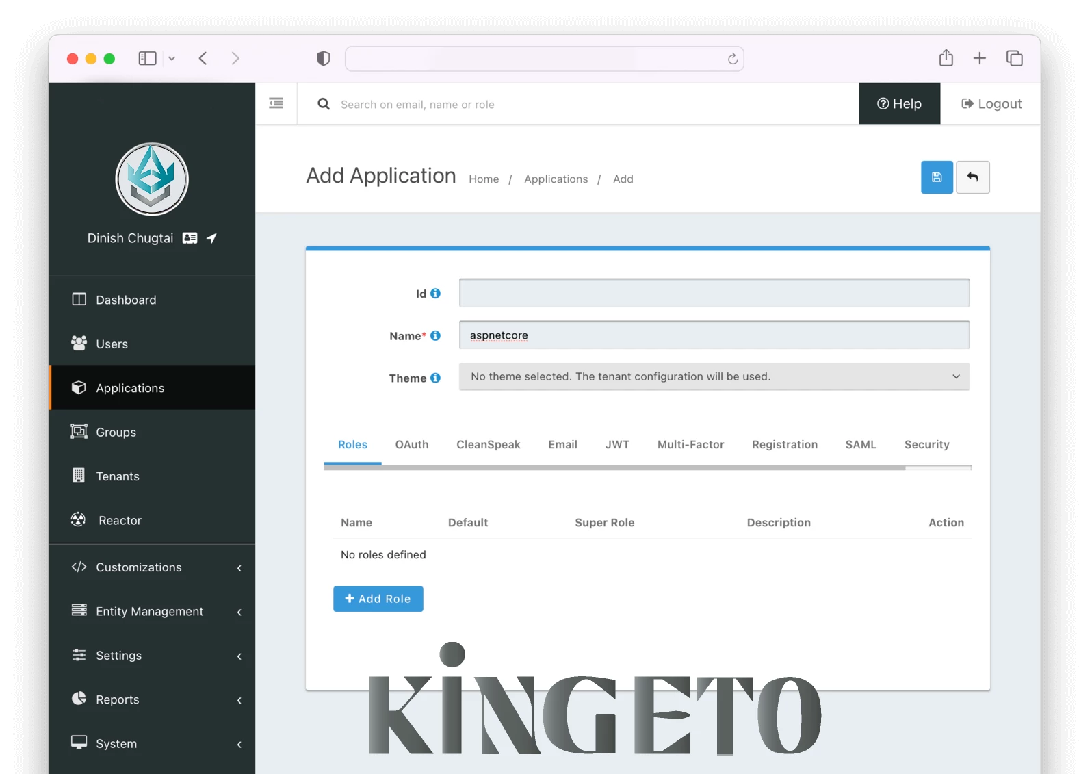Click the Id field info icon
This screenshot has height=774, width=1092.
[435, 294]
